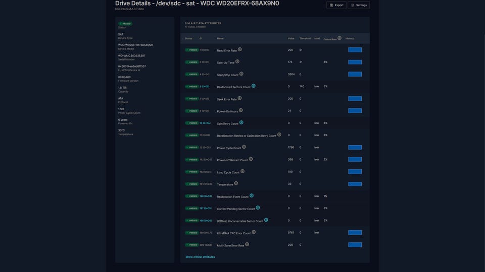Click history chart for Seek Error Rate
Screen dimensions: 485x272
355,98
